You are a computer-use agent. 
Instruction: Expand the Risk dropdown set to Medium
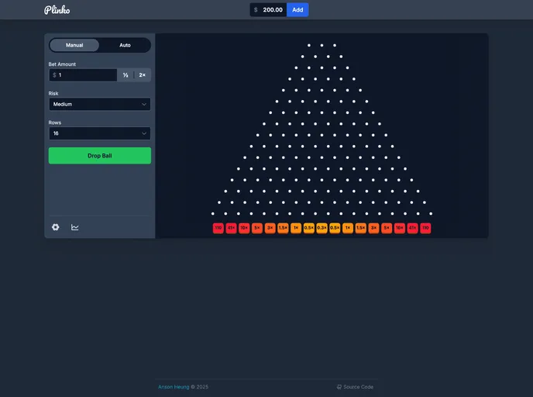pyautogui.click(x=100, y=104)
